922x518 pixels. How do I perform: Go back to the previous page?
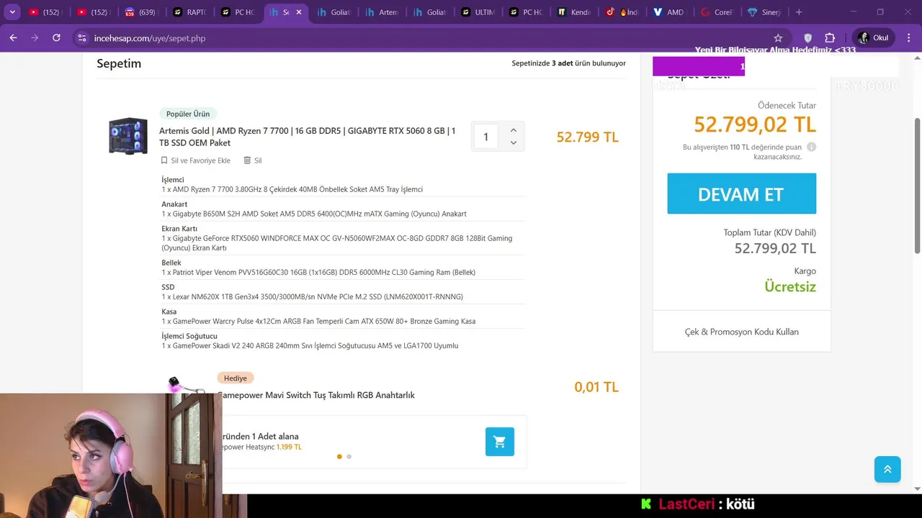[x=13, y=37]
